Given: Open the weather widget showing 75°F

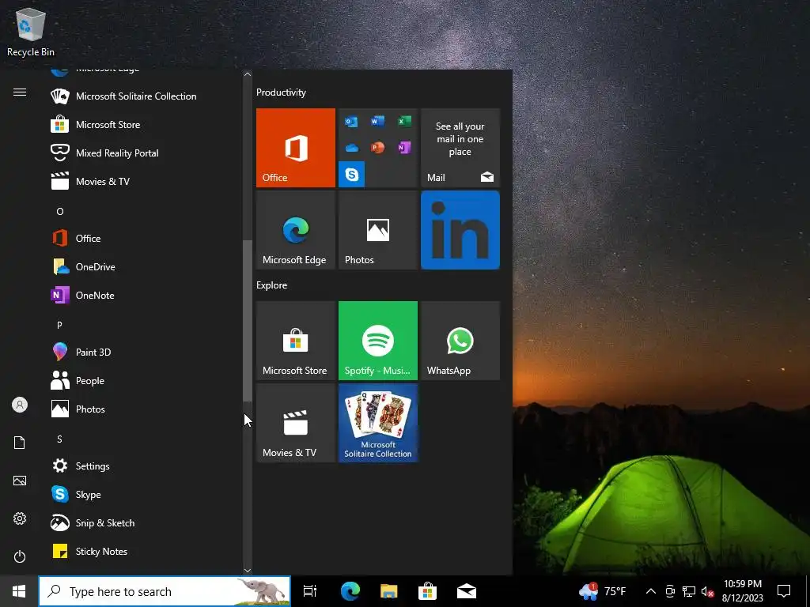Looking at the screenshot, I should pyautogui.click(x=602, y=591).
